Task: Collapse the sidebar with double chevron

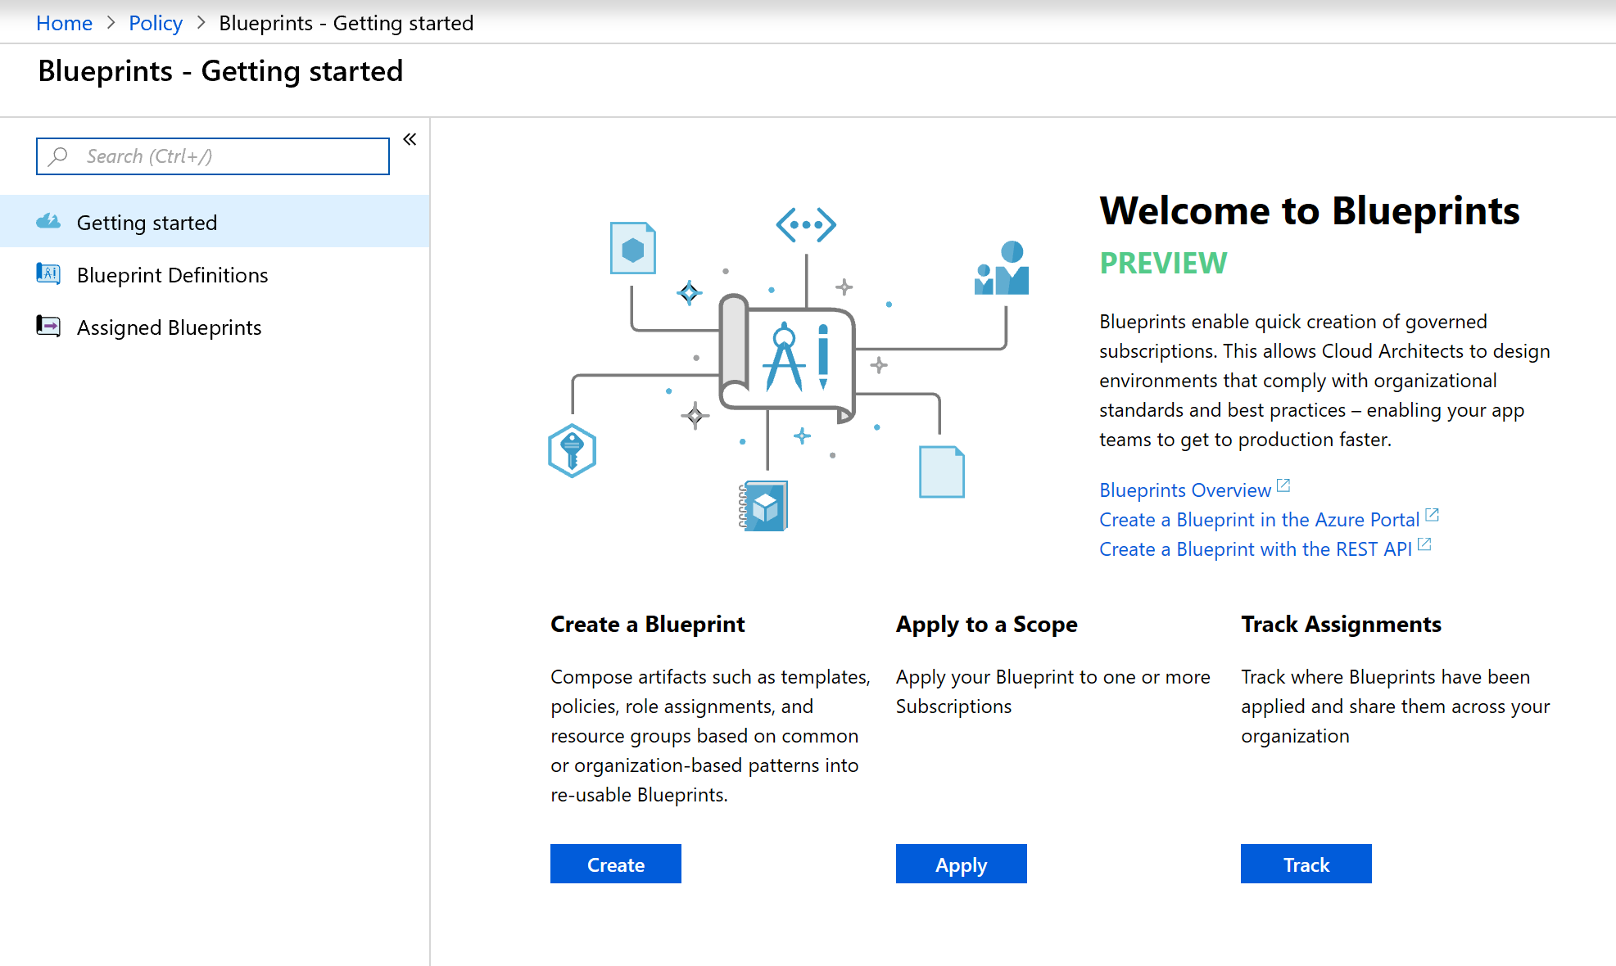Action: (410, 139)
